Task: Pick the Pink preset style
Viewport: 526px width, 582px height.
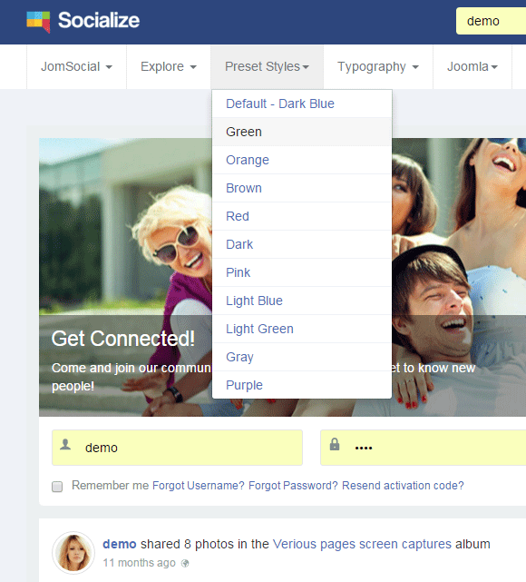Action: click(x=302, y=272)
